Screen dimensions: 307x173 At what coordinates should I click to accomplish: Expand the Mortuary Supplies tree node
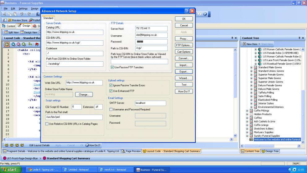tap(247, 132)
